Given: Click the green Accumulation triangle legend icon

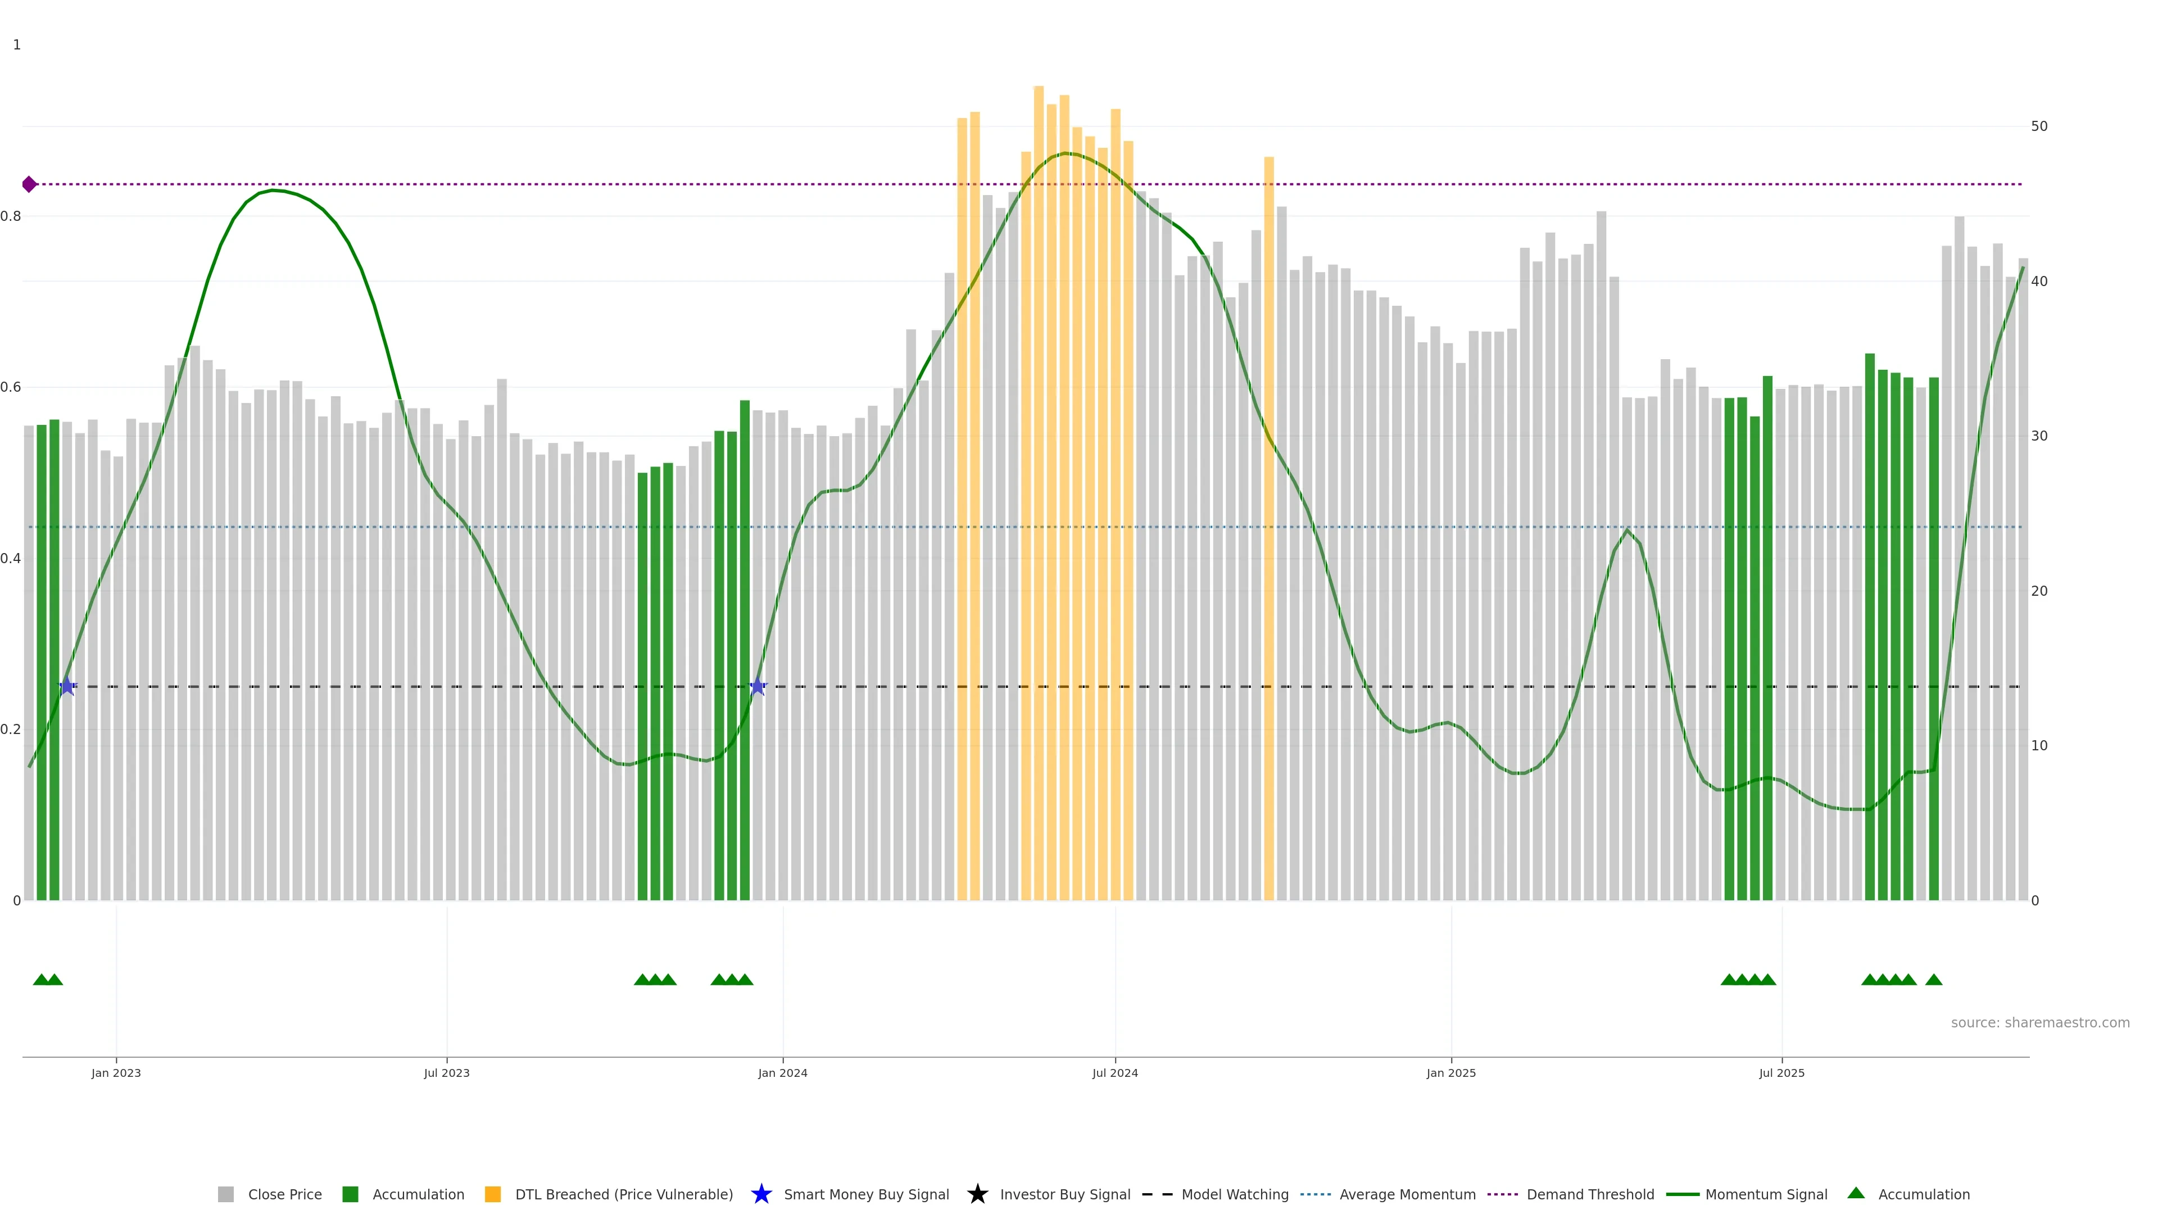Looking at the screenshot, I should tap(1856, 1193).
